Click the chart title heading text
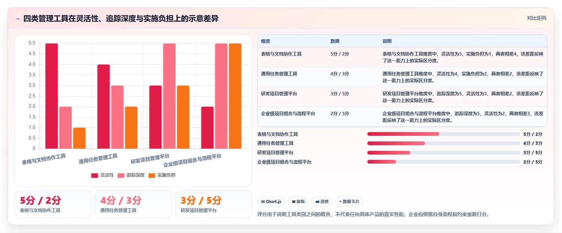This screenshot has height=233, width=562. click(121, 18)
